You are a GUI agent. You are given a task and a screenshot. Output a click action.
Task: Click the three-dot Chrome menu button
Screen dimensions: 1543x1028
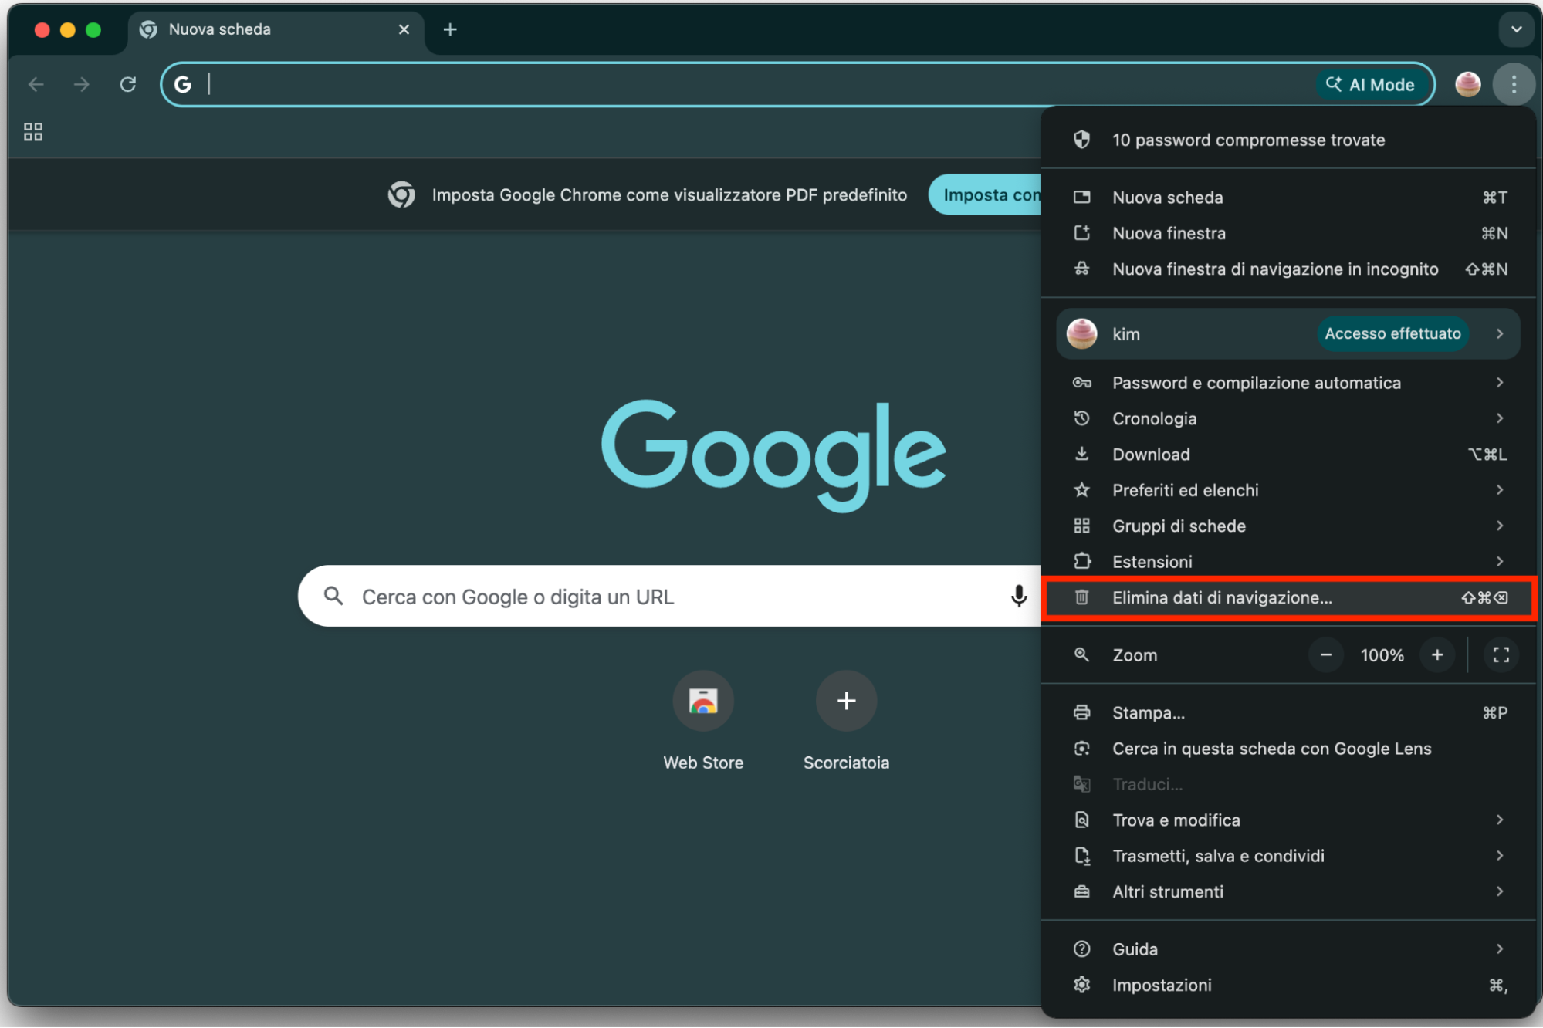point(1514,84)
